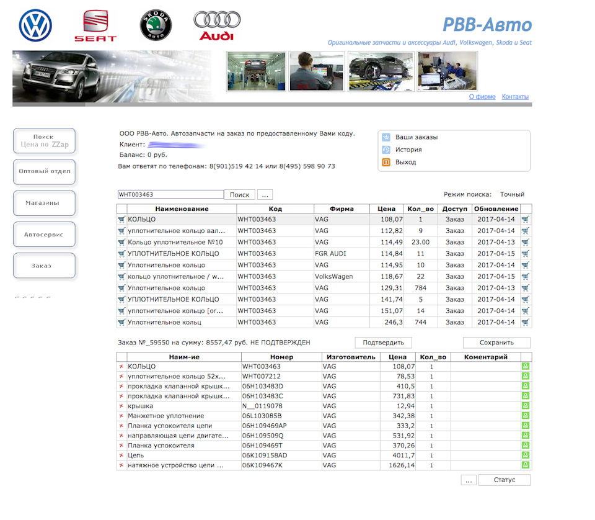Open the Автосервис section
The height and width of the screenshot is (520, 595).
(x=45, y=235)
